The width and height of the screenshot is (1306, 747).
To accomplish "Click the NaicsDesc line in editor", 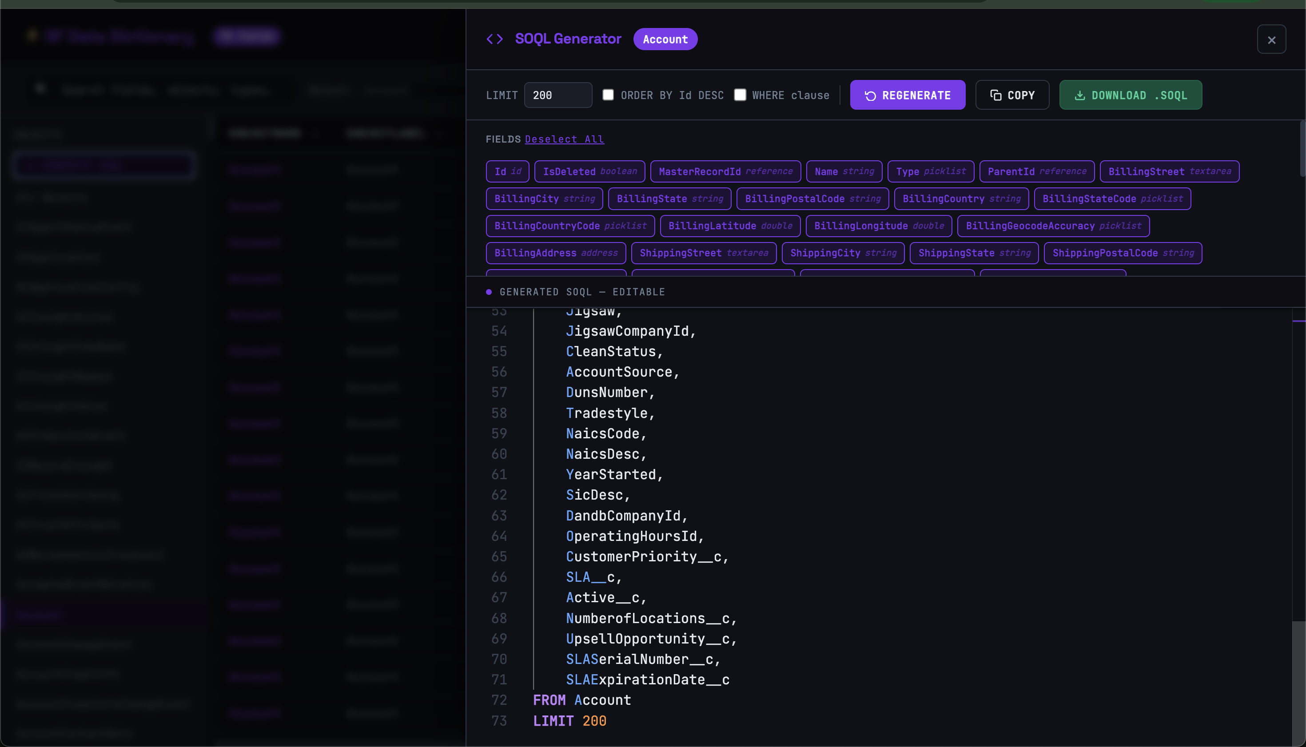I will pos(606,454).
